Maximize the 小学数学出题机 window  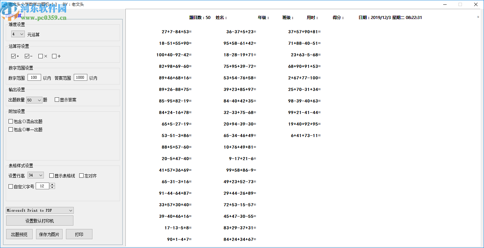coord(460,4)
